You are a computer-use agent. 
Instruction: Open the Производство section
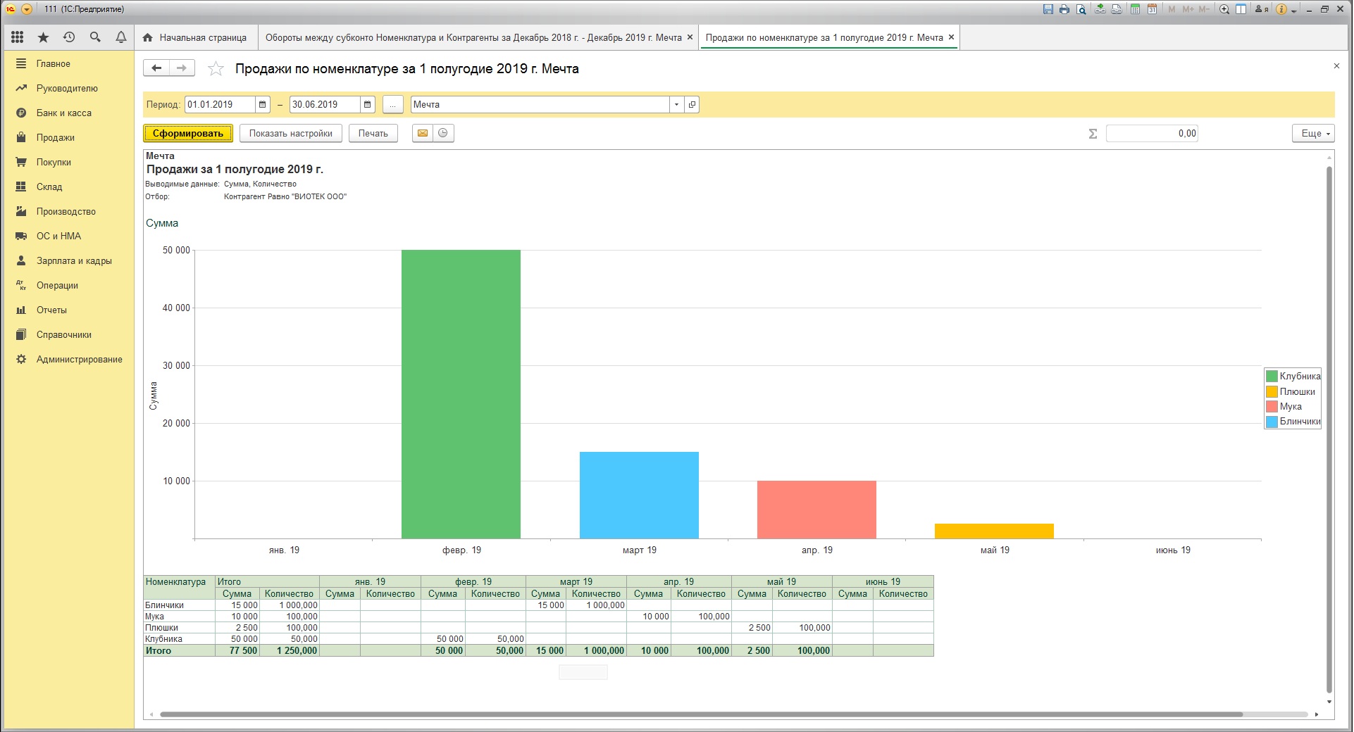click(66, 211)
